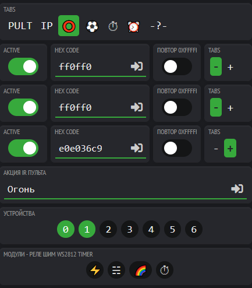Select the sliders PWM module icon
The image size is (252, 288).
click(116, 270)
